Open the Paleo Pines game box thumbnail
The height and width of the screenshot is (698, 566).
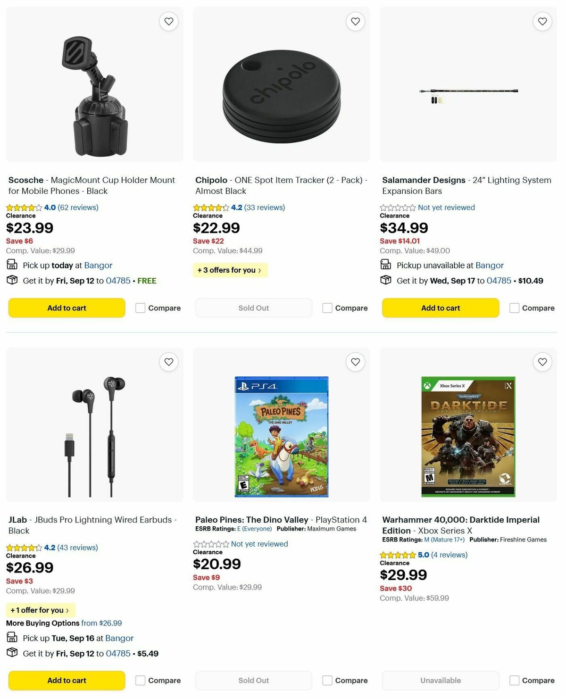[282, 436]
